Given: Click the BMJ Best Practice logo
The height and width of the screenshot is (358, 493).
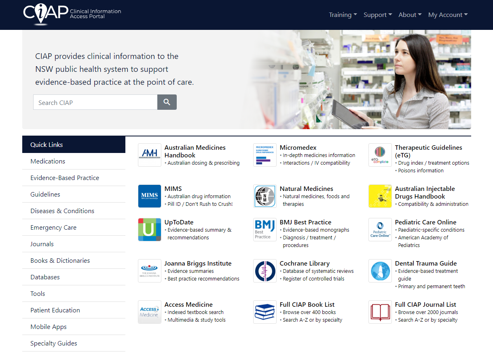Looking at the screenshot, I should point(264,230).
